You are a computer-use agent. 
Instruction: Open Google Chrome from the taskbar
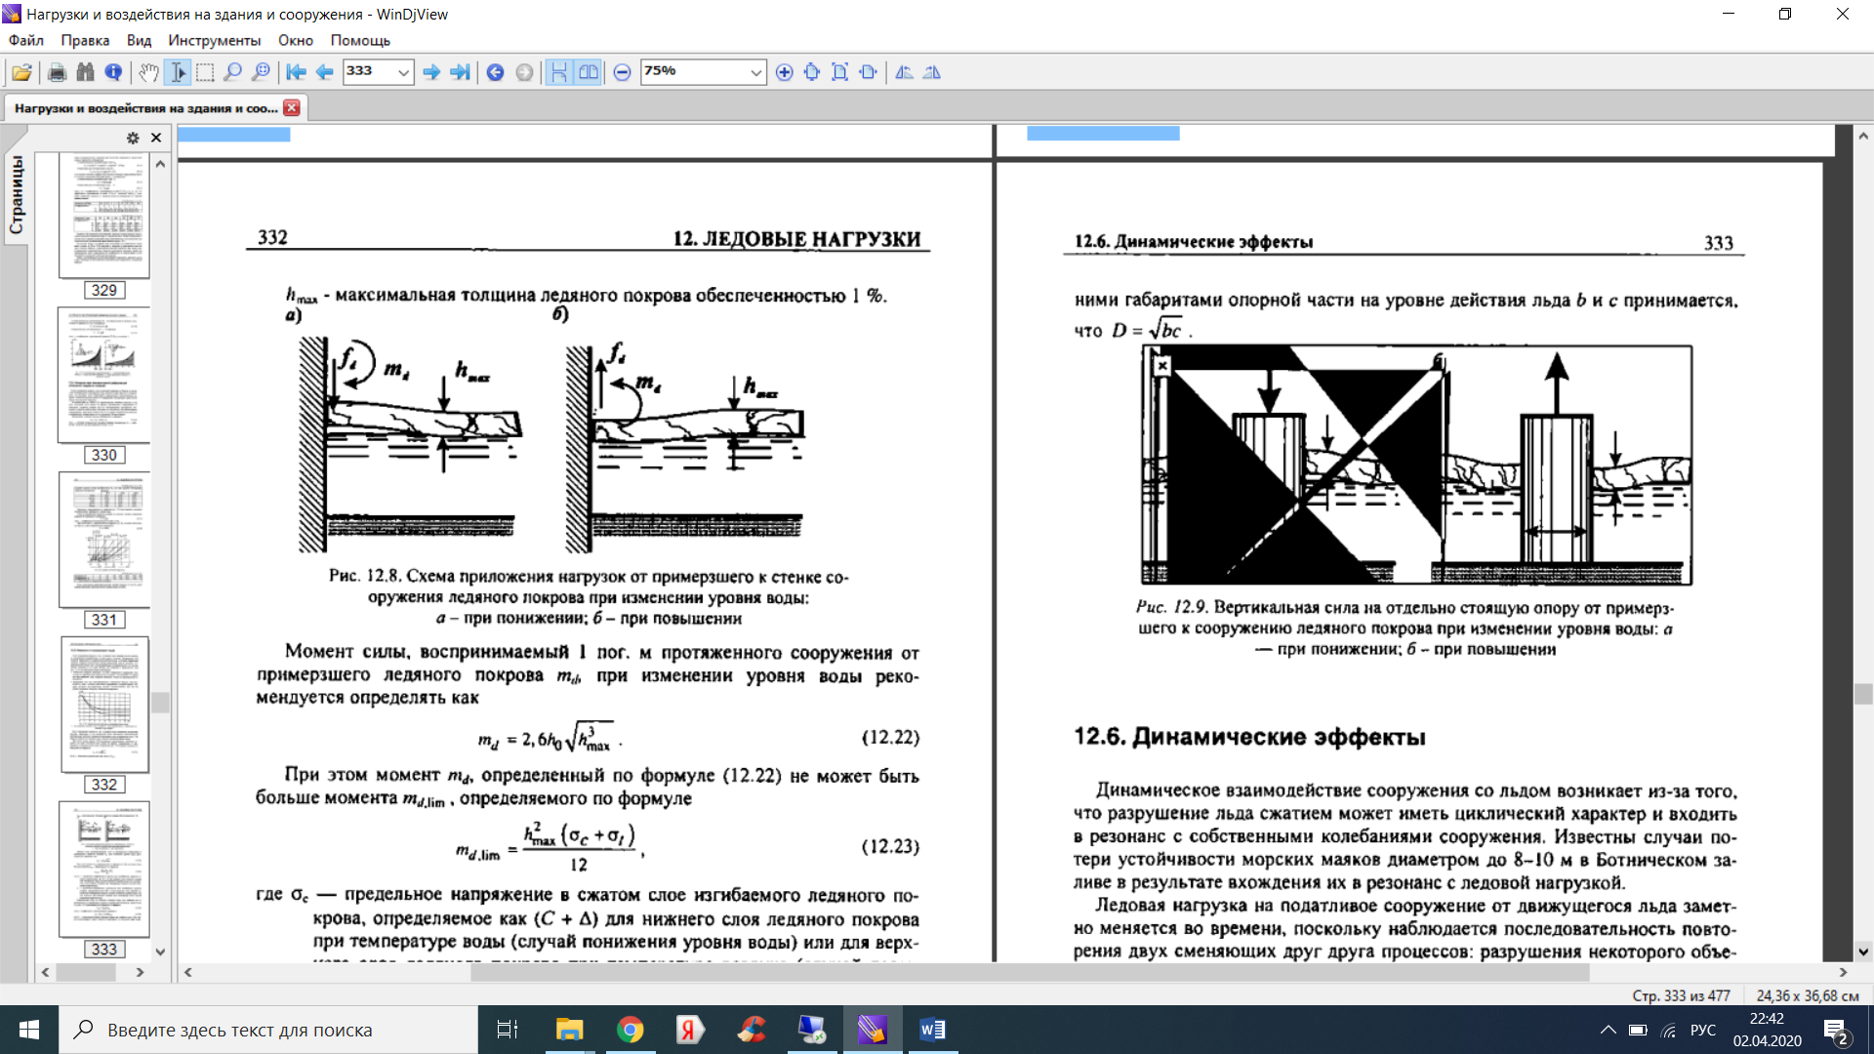(x=631, y=1030)
